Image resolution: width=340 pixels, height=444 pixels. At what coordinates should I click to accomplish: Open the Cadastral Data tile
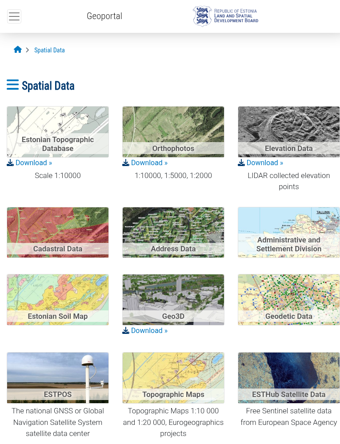58,232
